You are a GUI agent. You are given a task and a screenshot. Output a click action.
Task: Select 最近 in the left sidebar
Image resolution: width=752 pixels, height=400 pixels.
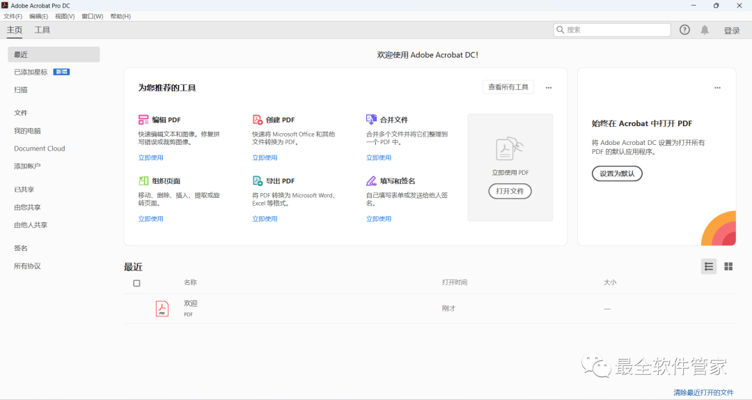click(x=54, y=54)
